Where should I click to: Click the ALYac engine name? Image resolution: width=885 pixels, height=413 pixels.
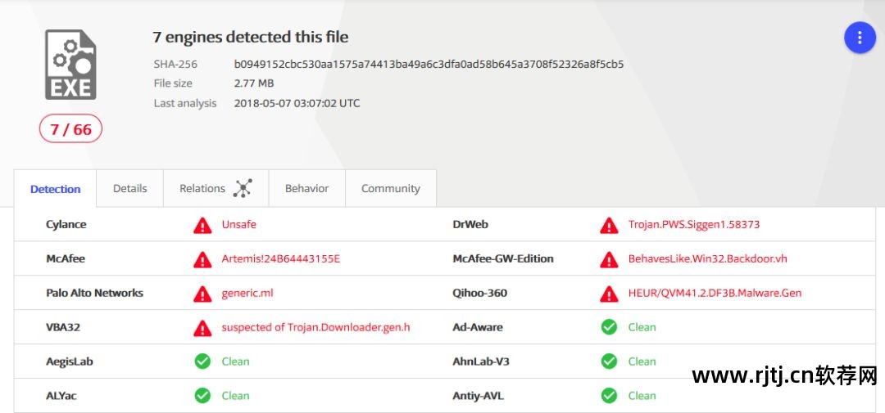click(61, 396)
